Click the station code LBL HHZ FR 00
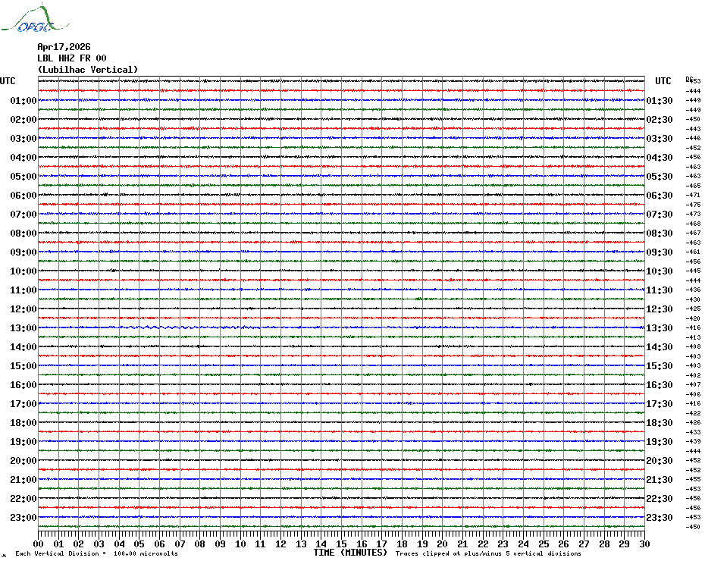The height and width of the screenshot is (564, 705). [x=72, y=58]
